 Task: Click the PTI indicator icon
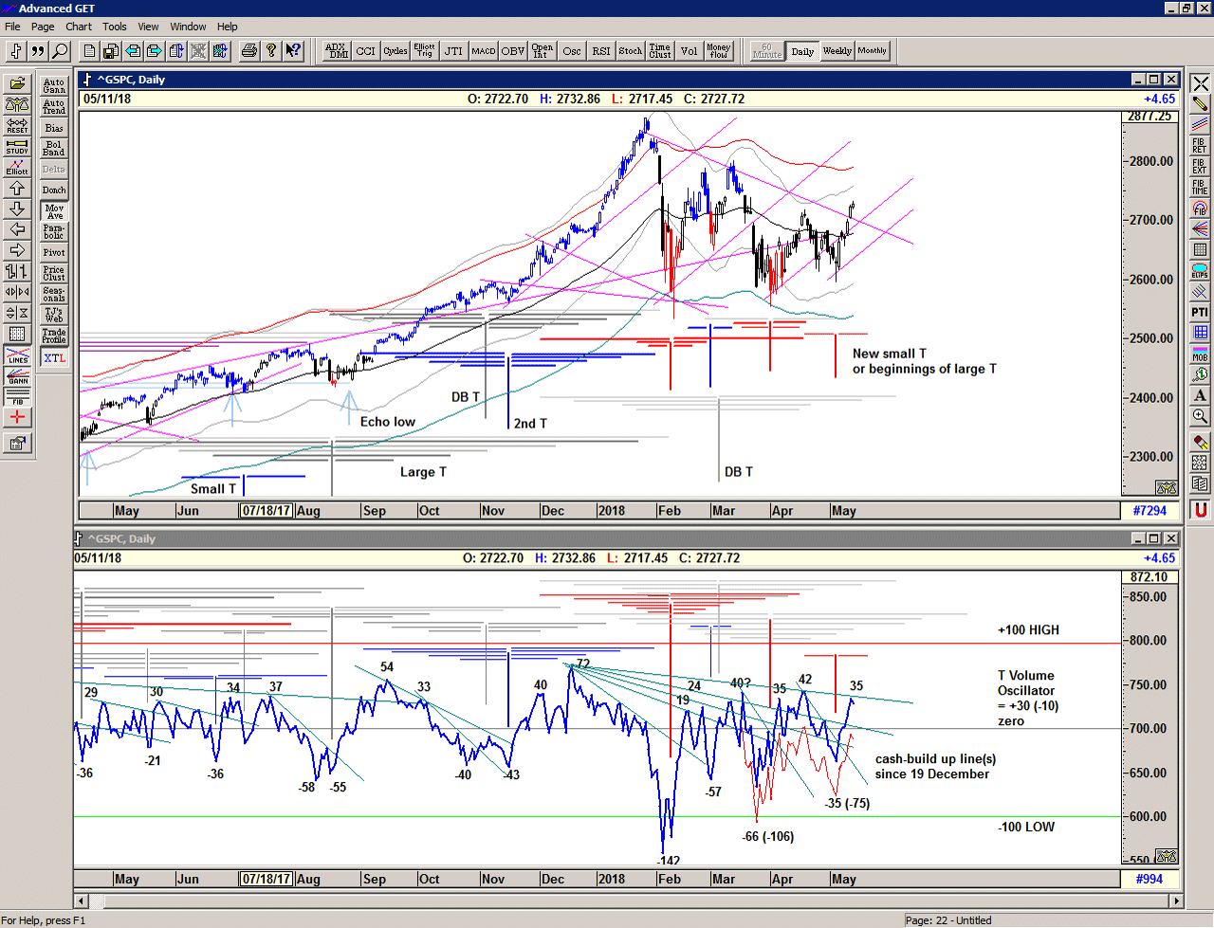[1200, 312]
